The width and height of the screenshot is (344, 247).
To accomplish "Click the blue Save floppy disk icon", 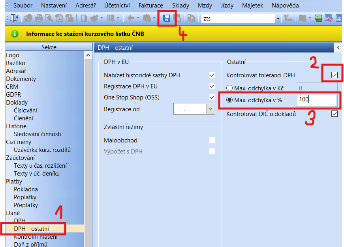I will pyautogui.click(x=167, y=18).
